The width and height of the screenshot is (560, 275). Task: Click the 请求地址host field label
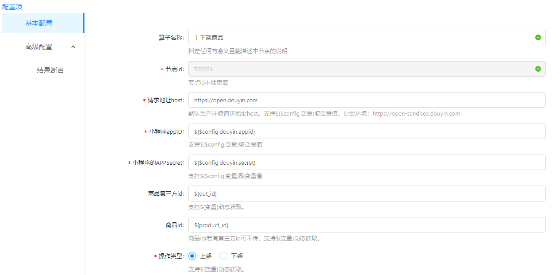click(165, 101)
